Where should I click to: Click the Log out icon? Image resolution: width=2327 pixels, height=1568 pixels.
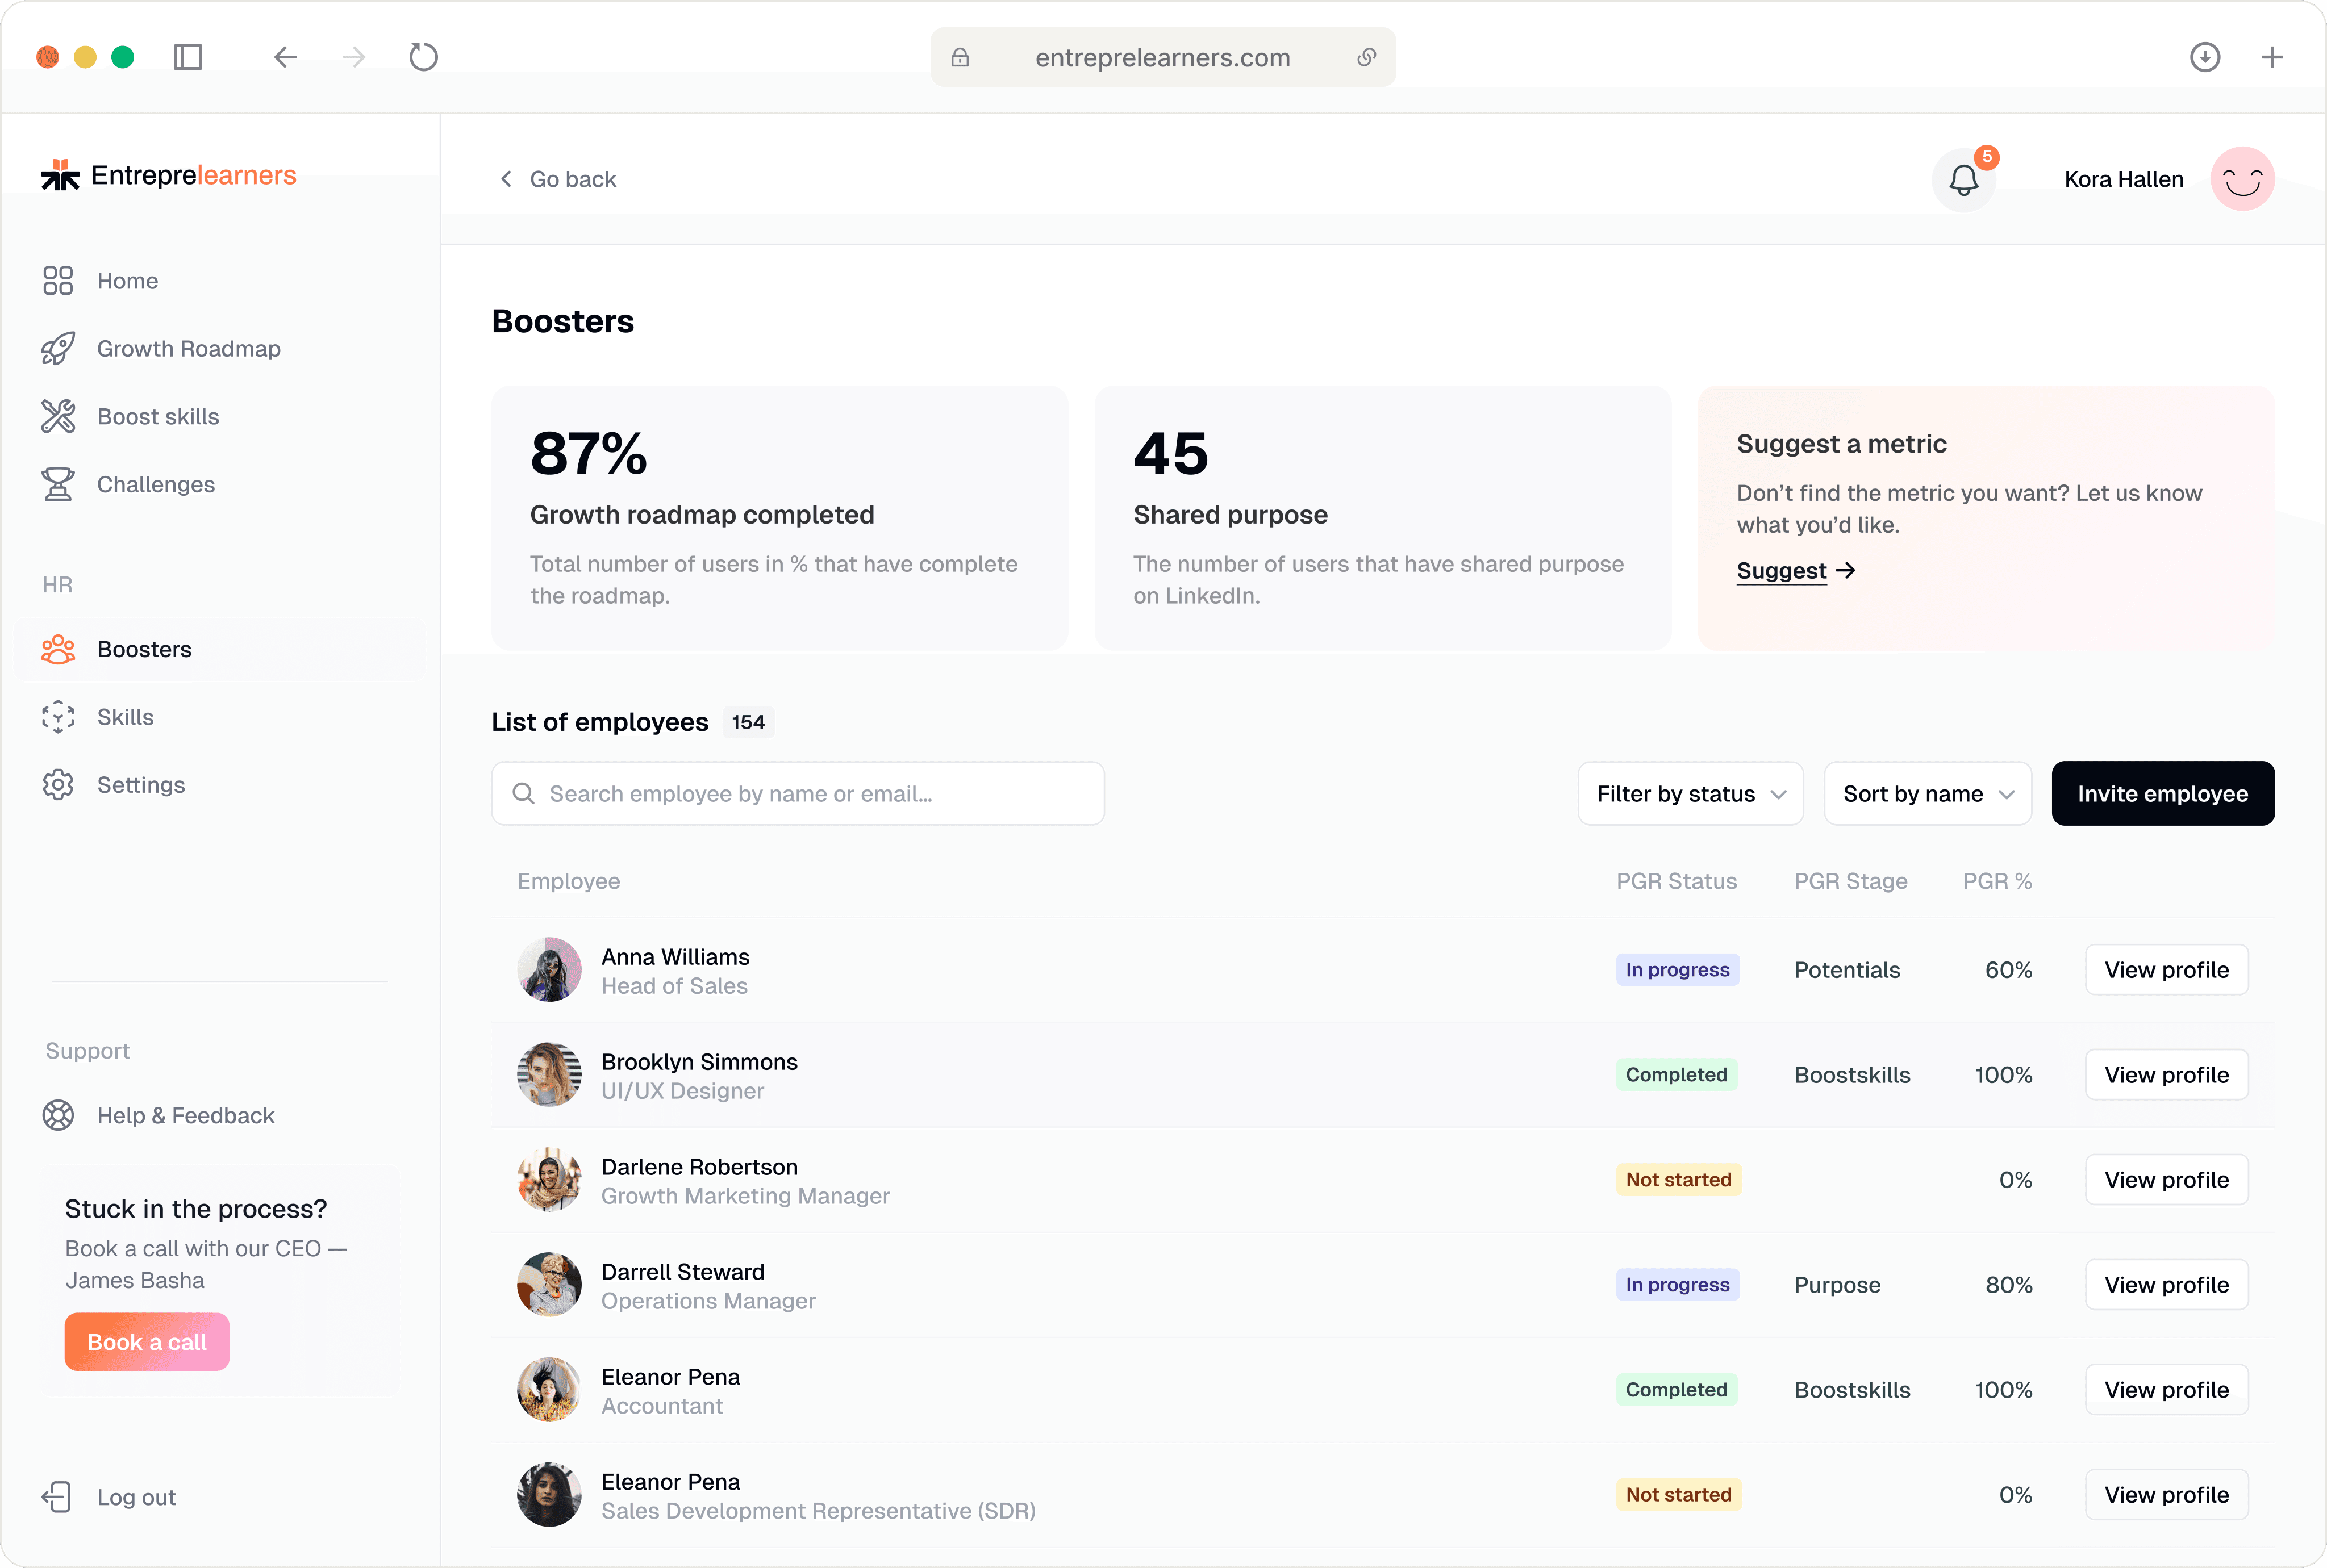(58, 1496)
